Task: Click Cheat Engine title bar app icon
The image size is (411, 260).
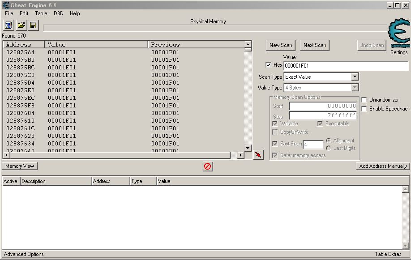Action: (6, 5)
